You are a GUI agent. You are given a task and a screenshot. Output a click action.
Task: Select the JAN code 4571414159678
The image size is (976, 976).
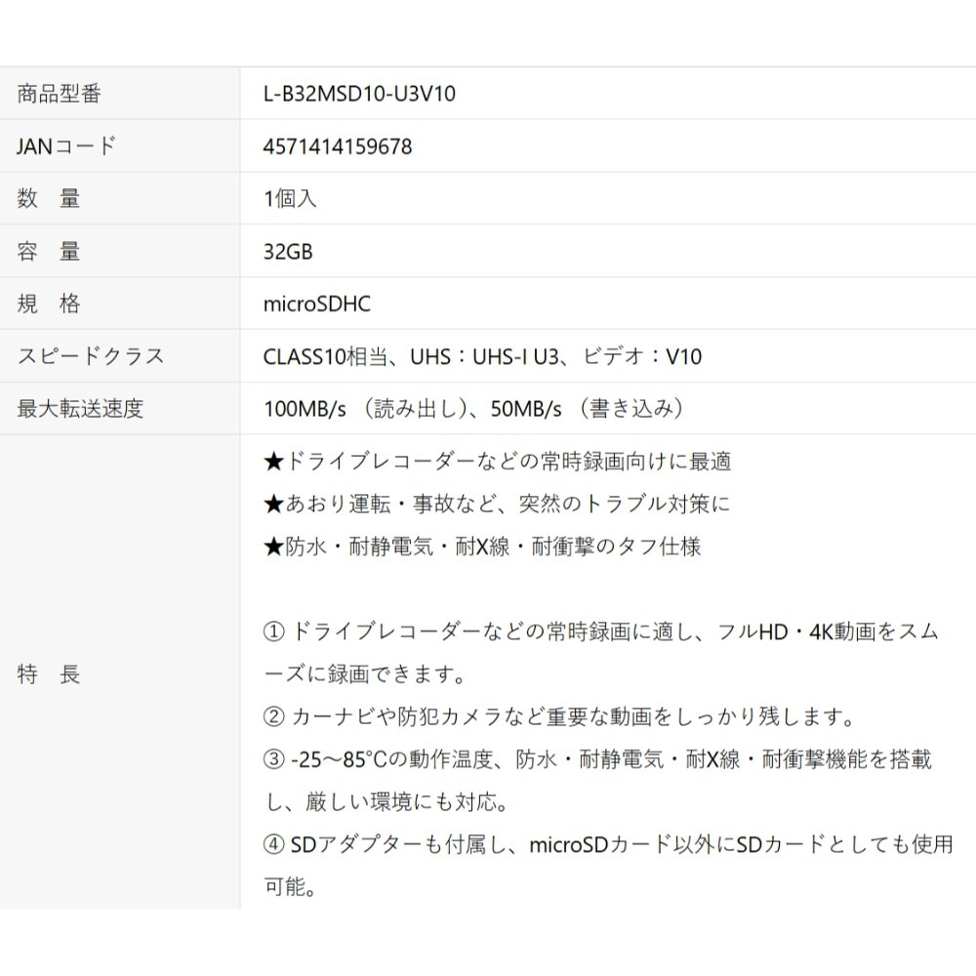pyautogui.click(x=338, y=147)
